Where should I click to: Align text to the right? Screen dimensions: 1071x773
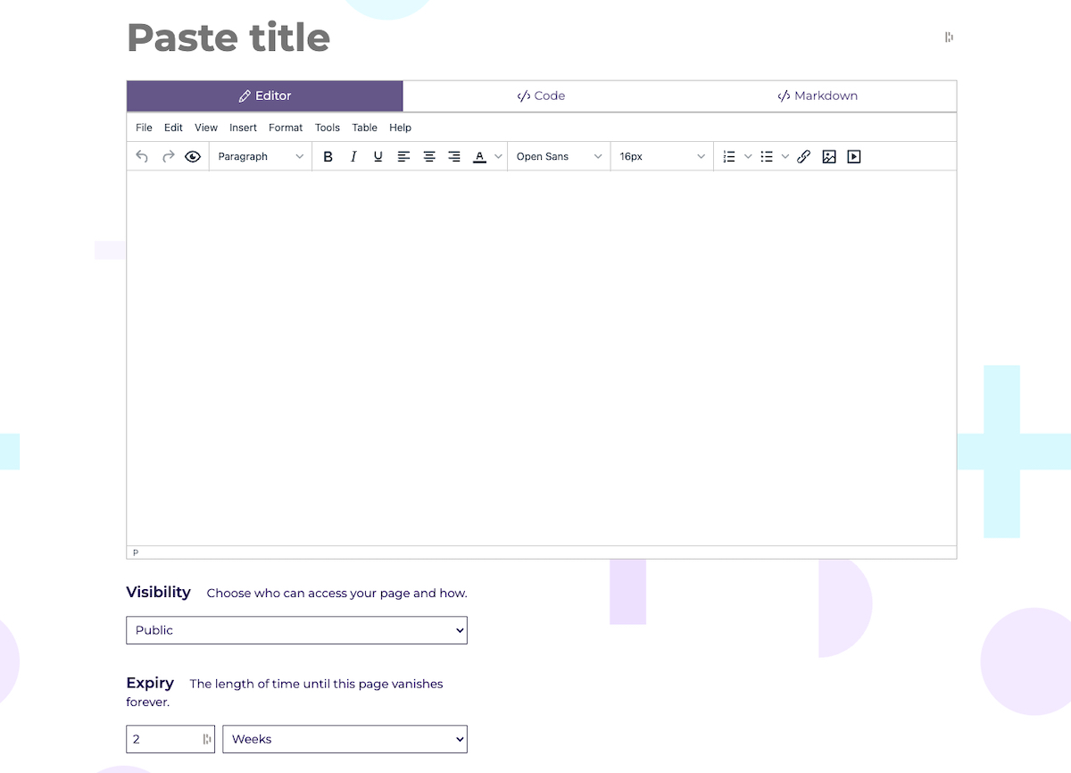[x=454, y=156]
